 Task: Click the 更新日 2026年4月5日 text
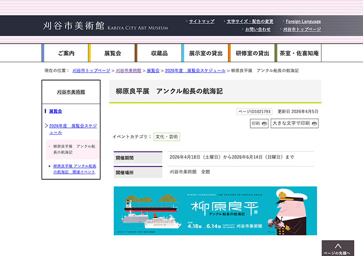coord(298,111)
